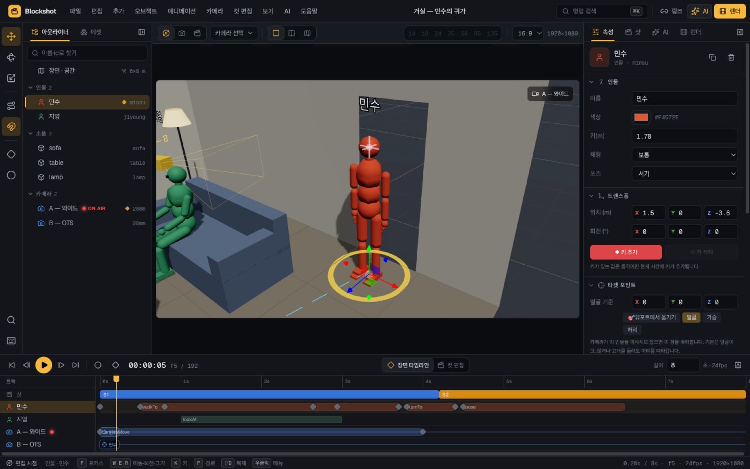Viewport: 750px width, 469px height.
Task: Open the keyboard shortcuts icon
Action: click(11, 341)
